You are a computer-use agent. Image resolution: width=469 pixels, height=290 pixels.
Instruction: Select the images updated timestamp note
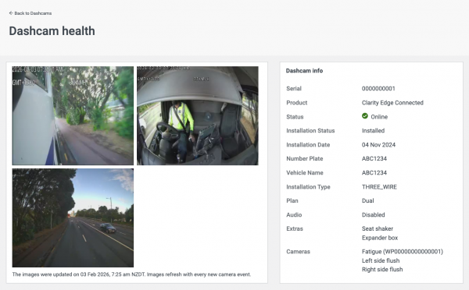point(131,274)
